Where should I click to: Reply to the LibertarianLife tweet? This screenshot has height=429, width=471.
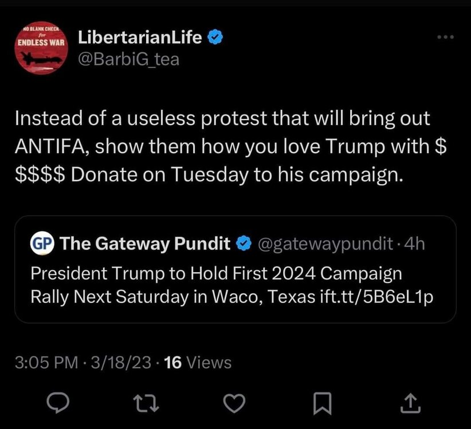(58, 404)
